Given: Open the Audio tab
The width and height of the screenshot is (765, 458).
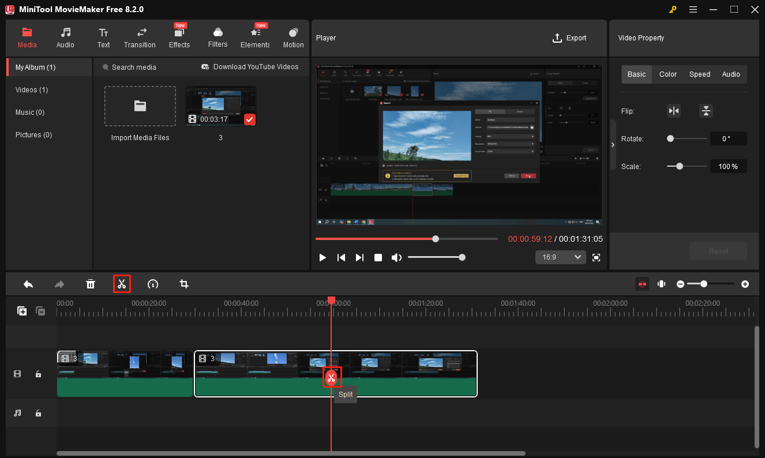Looking at the screenshot, I should click(65, 38).
